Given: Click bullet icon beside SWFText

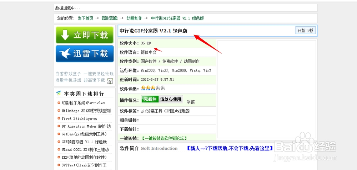Looking at the screenshot, I should (x=59, y=165).
